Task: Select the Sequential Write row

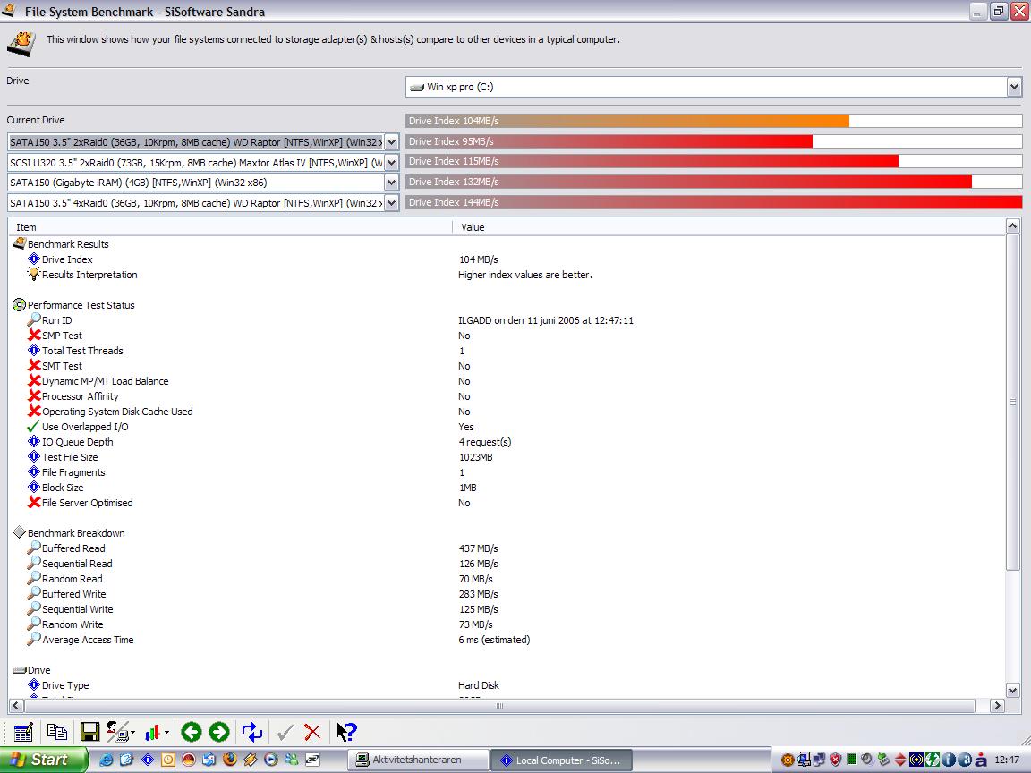Action: click(x=507, y=609)
